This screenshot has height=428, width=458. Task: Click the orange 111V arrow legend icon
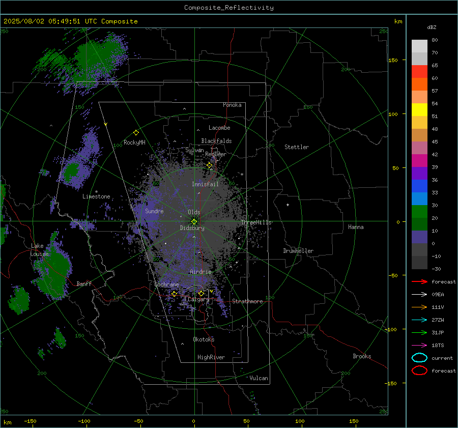419,307
